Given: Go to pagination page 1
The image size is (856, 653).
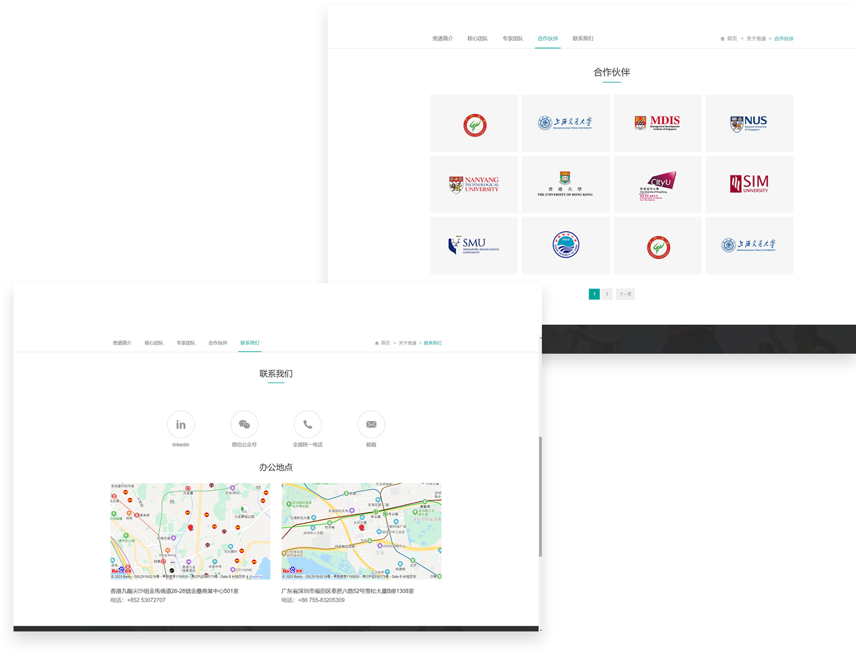Looking at the screenshot, I should point(594,294).
